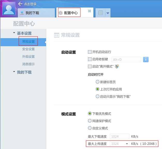This screenshot has height=149, width=162.
Task: Select 新建标签页 radio button
Action: pyautogui.click(x=97, y=82)
